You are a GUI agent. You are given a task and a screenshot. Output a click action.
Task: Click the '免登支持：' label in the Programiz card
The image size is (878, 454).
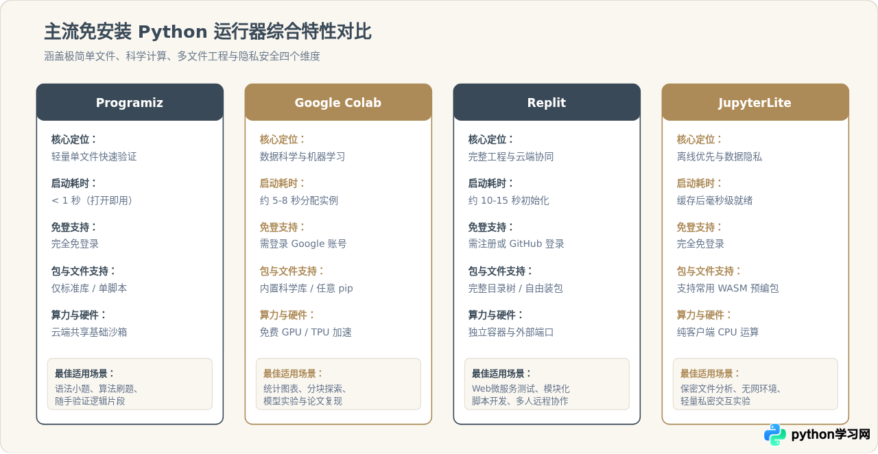pyautogui.click(x=74, y=227)
